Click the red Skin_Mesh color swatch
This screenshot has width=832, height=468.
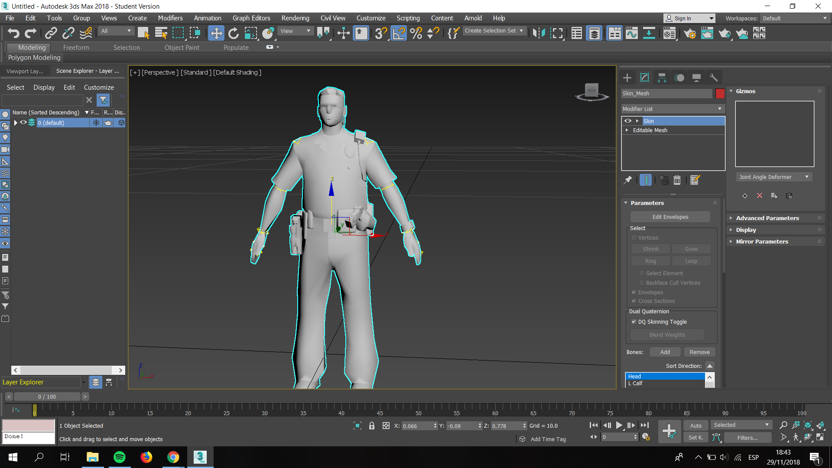coord(720,94)
